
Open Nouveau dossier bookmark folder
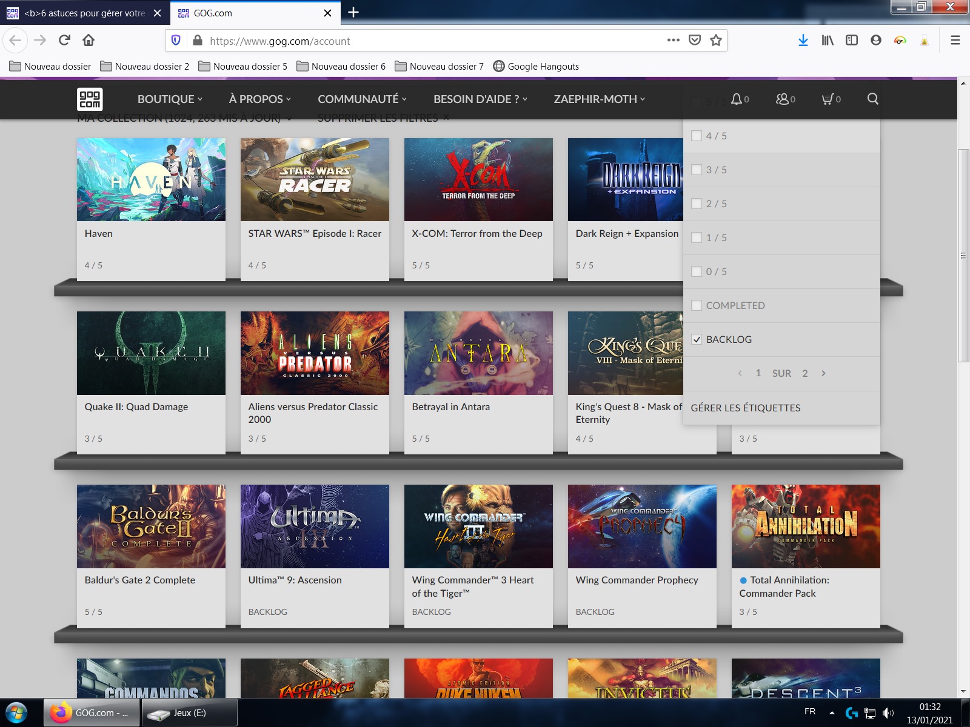(50, 66)
